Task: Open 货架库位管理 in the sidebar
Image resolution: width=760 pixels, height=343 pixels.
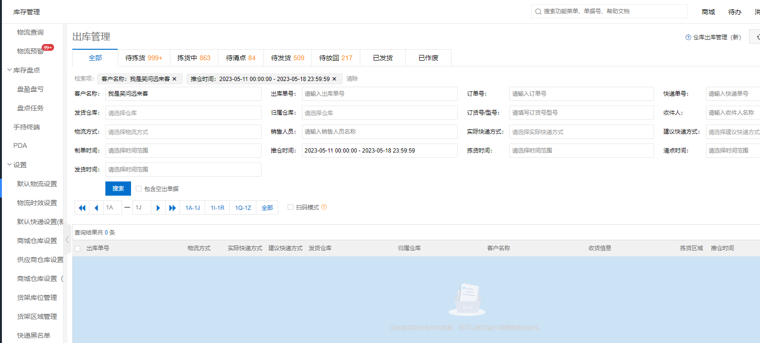Action: tap(37, 298)
